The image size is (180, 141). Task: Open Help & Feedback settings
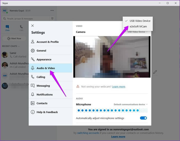coord(50,112)
